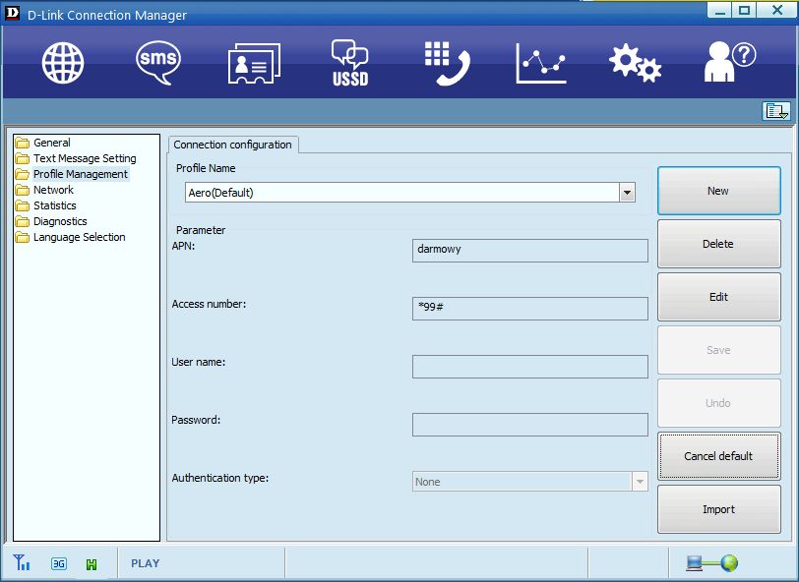Click the APN: label

183,246
